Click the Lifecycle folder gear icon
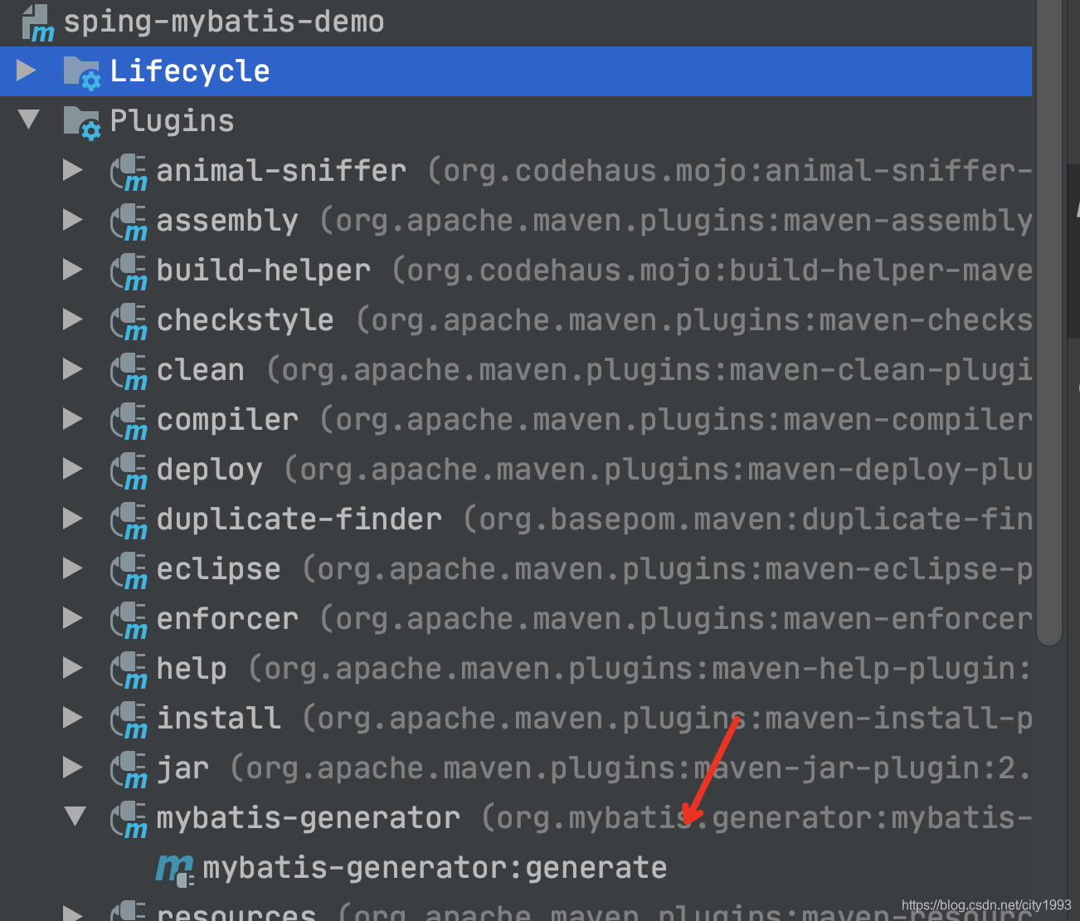Screen dimensions: 1080x921 (x=81, y=71)
